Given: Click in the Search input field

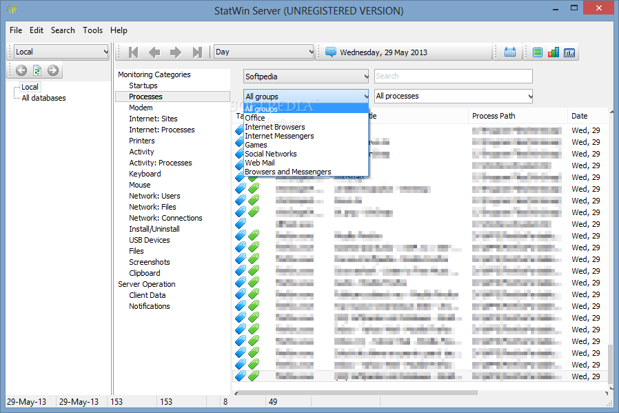Looking at the screenshot, I should pos(453,76).
